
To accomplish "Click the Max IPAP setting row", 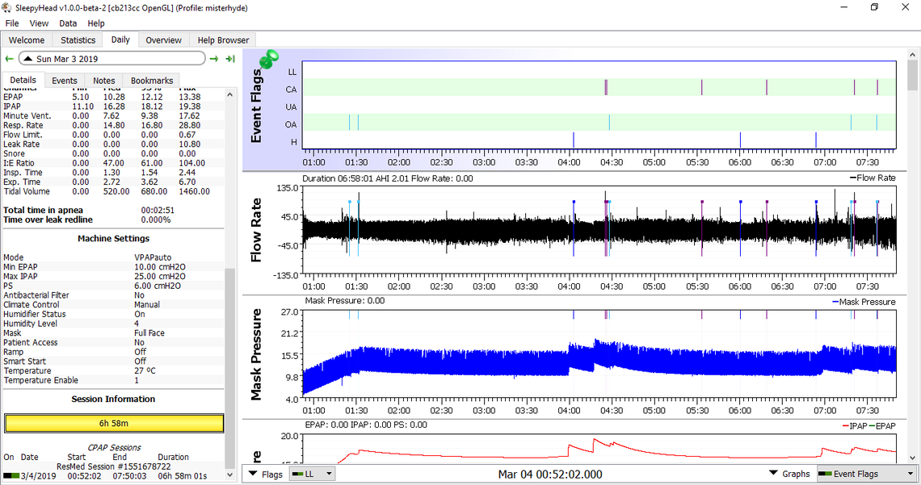I will tap(113, 276).
